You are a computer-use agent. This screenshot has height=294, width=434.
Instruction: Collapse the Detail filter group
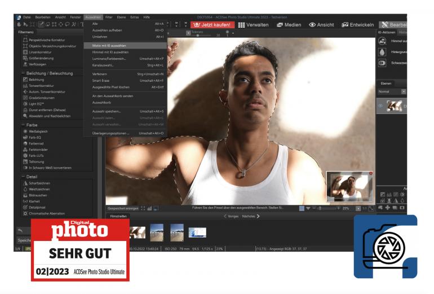(23, 177)
